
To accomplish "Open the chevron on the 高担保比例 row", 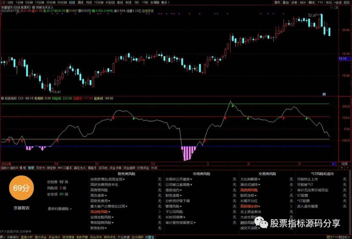I will click(291, 206).
